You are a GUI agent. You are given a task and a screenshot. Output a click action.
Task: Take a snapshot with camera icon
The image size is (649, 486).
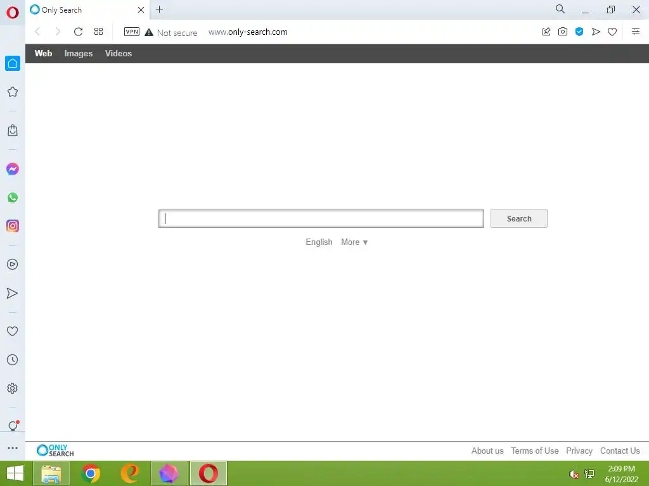(x=563, y=32)
